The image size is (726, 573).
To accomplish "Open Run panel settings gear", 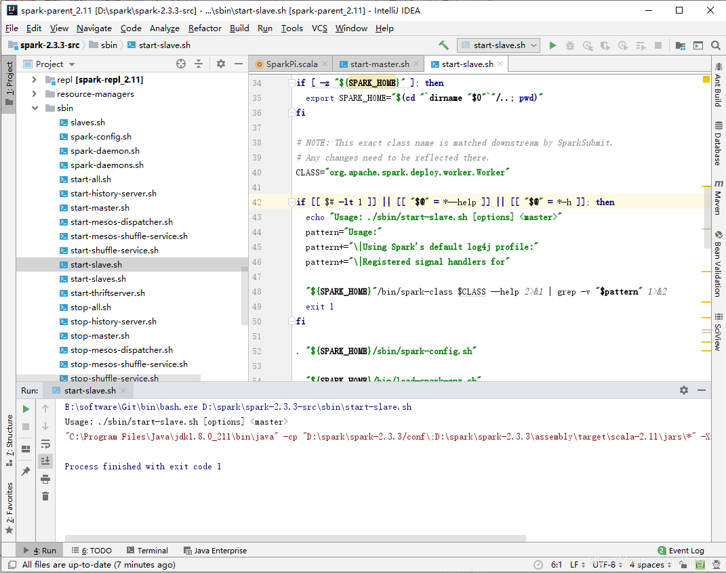I will (x=684, y=390).
